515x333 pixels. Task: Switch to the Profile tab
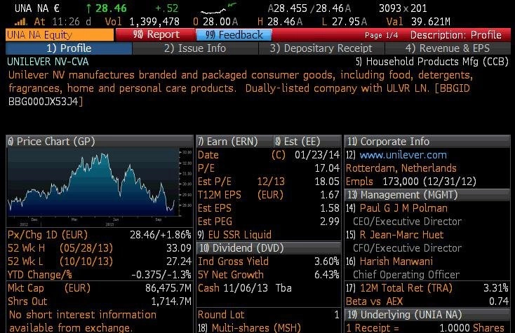point(69,48)
